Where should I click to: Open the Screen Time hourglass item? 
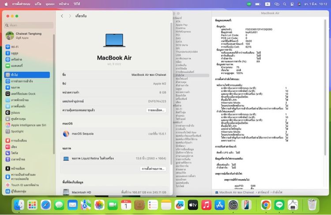[15, 159]
